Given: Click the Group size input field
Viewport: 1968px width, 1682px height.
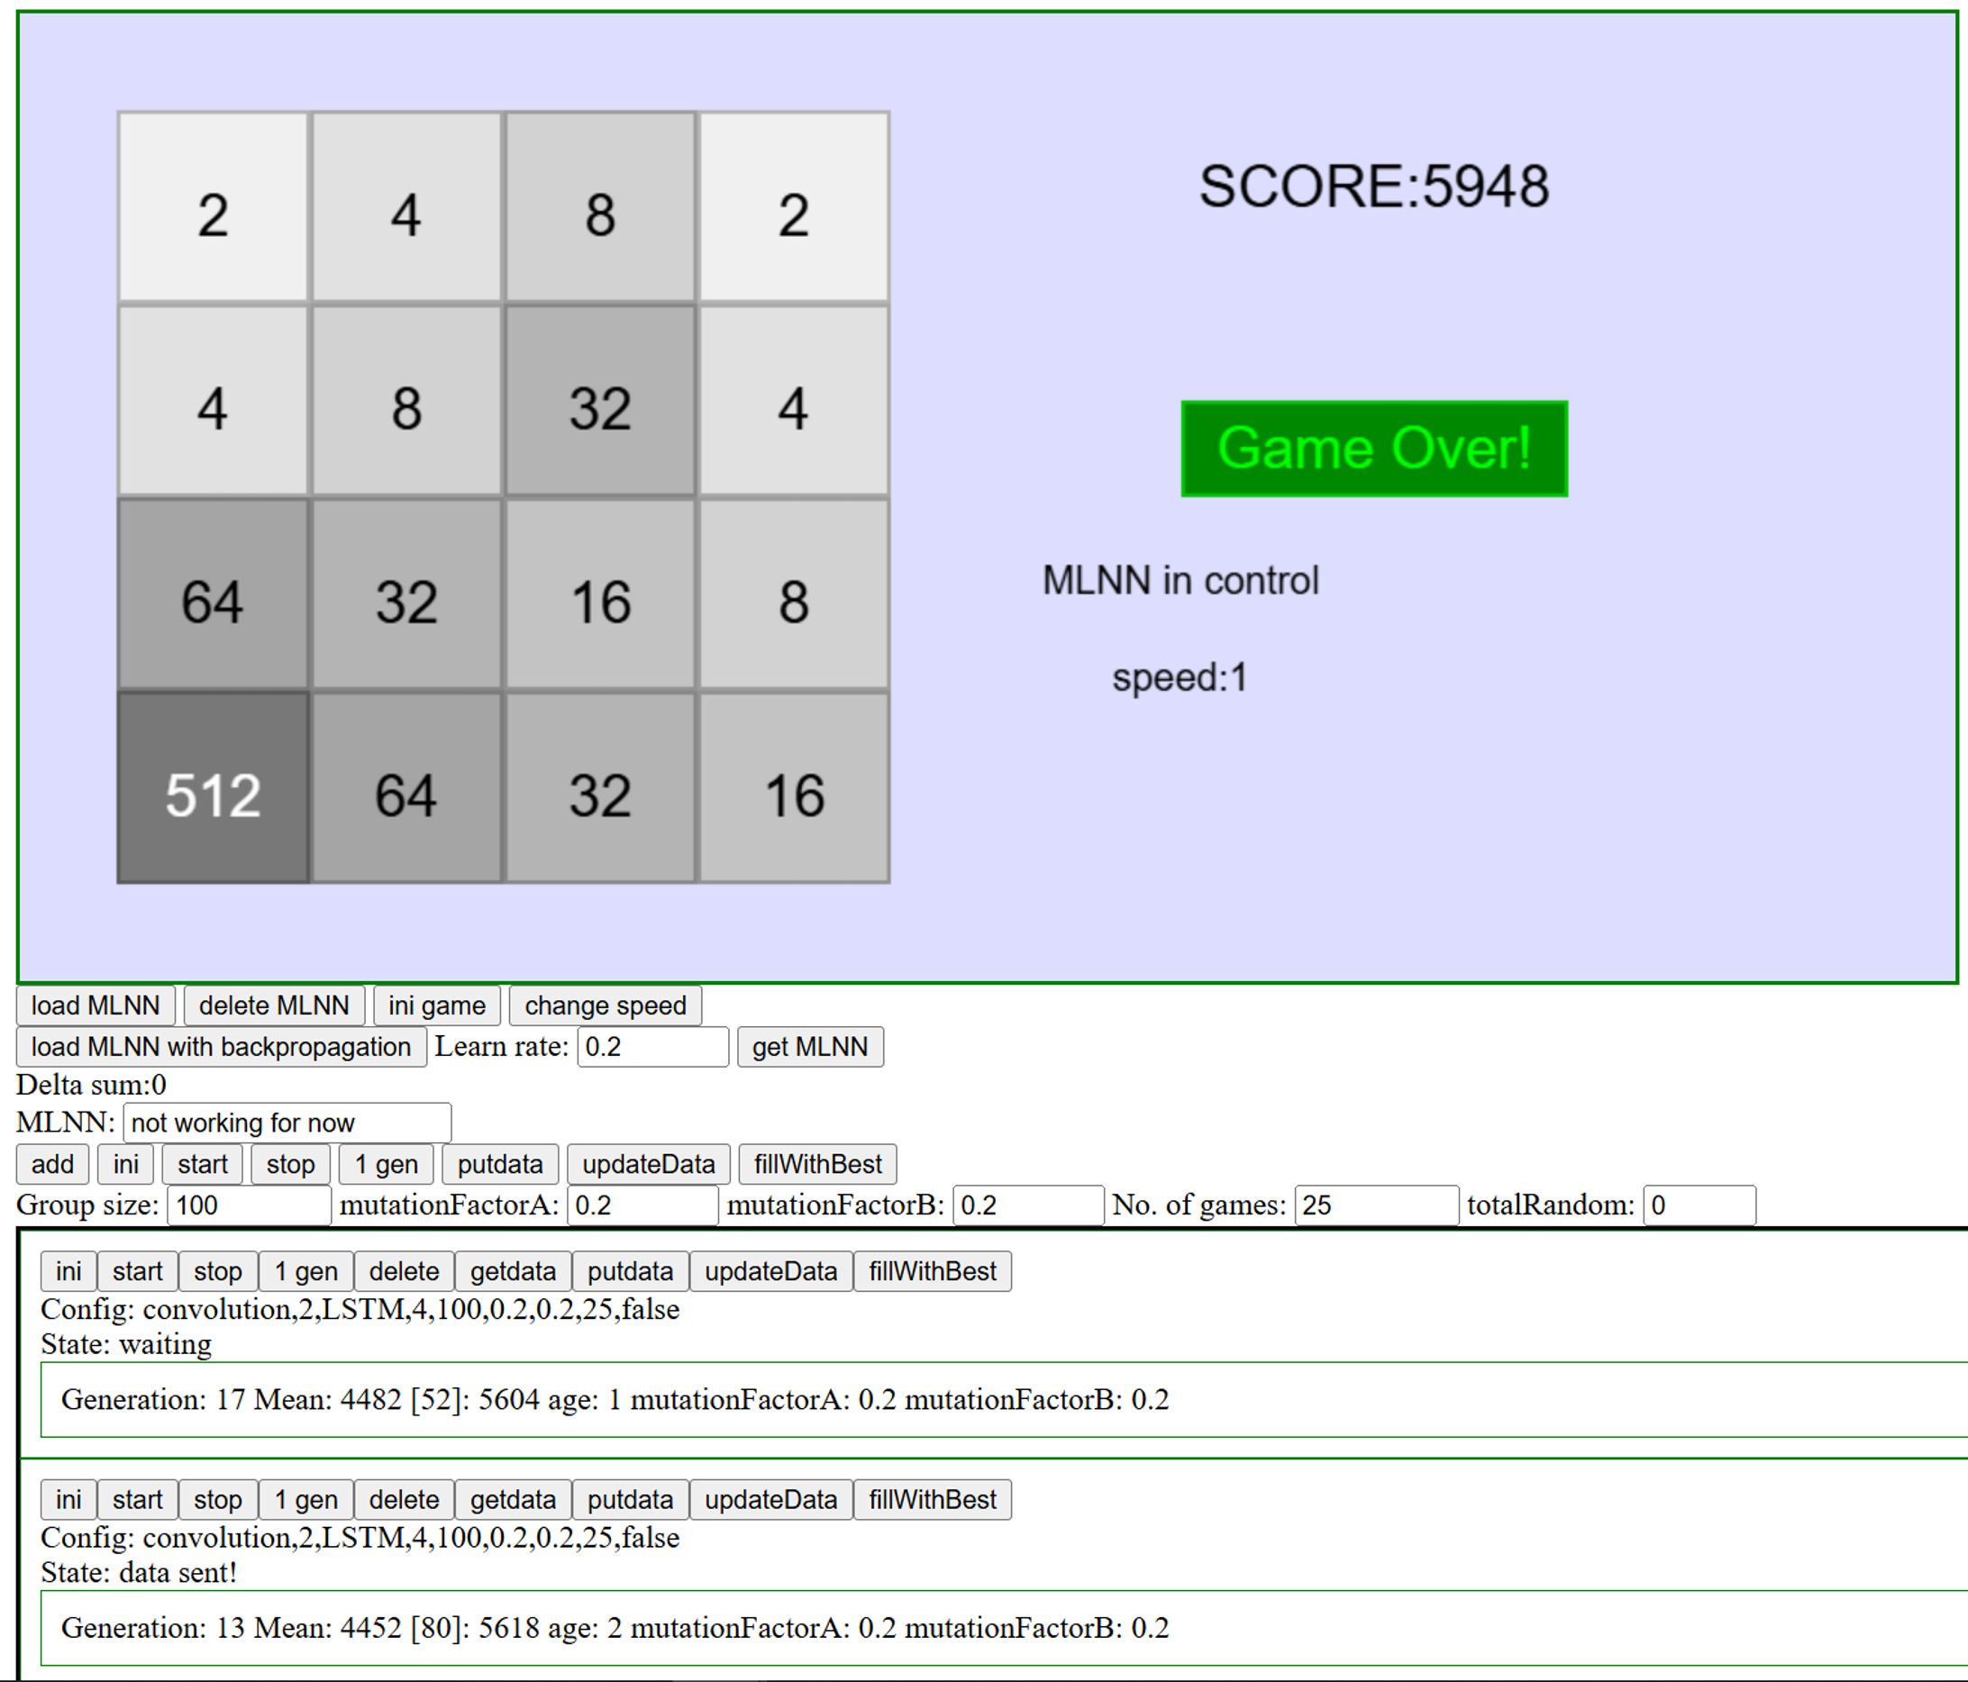Looking at the screenshot, I should click(x=249, y=1205).
